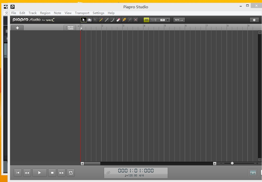Open the Edit menu

[x=22, y=13]
